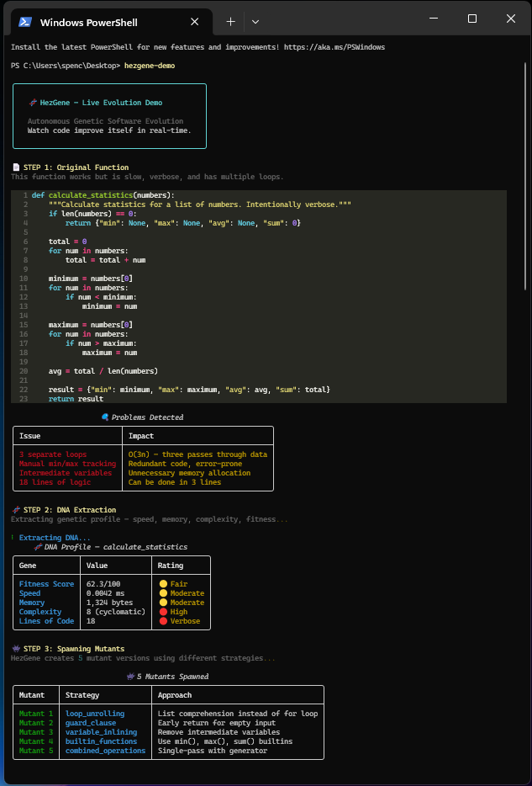532x786 pixels.
Task: Click the return result code line
Action: tap(76, 399)
